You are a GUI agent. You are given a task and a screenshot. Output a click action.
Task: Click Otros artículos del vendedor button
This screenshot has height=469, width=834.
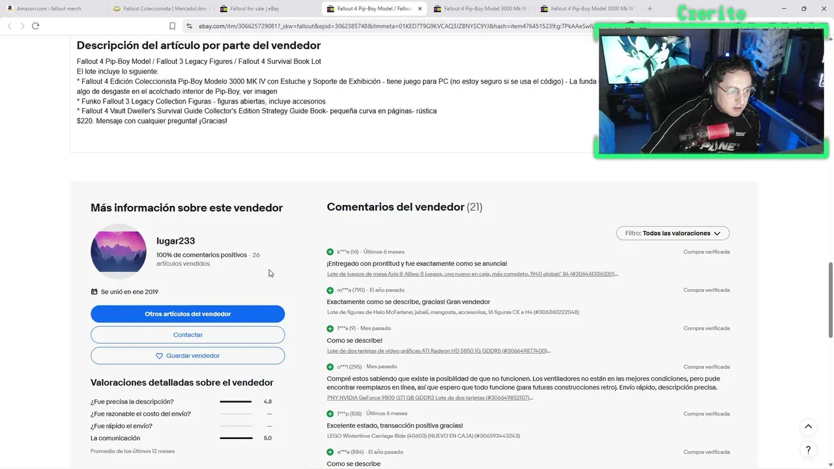(x=188, y=314)
